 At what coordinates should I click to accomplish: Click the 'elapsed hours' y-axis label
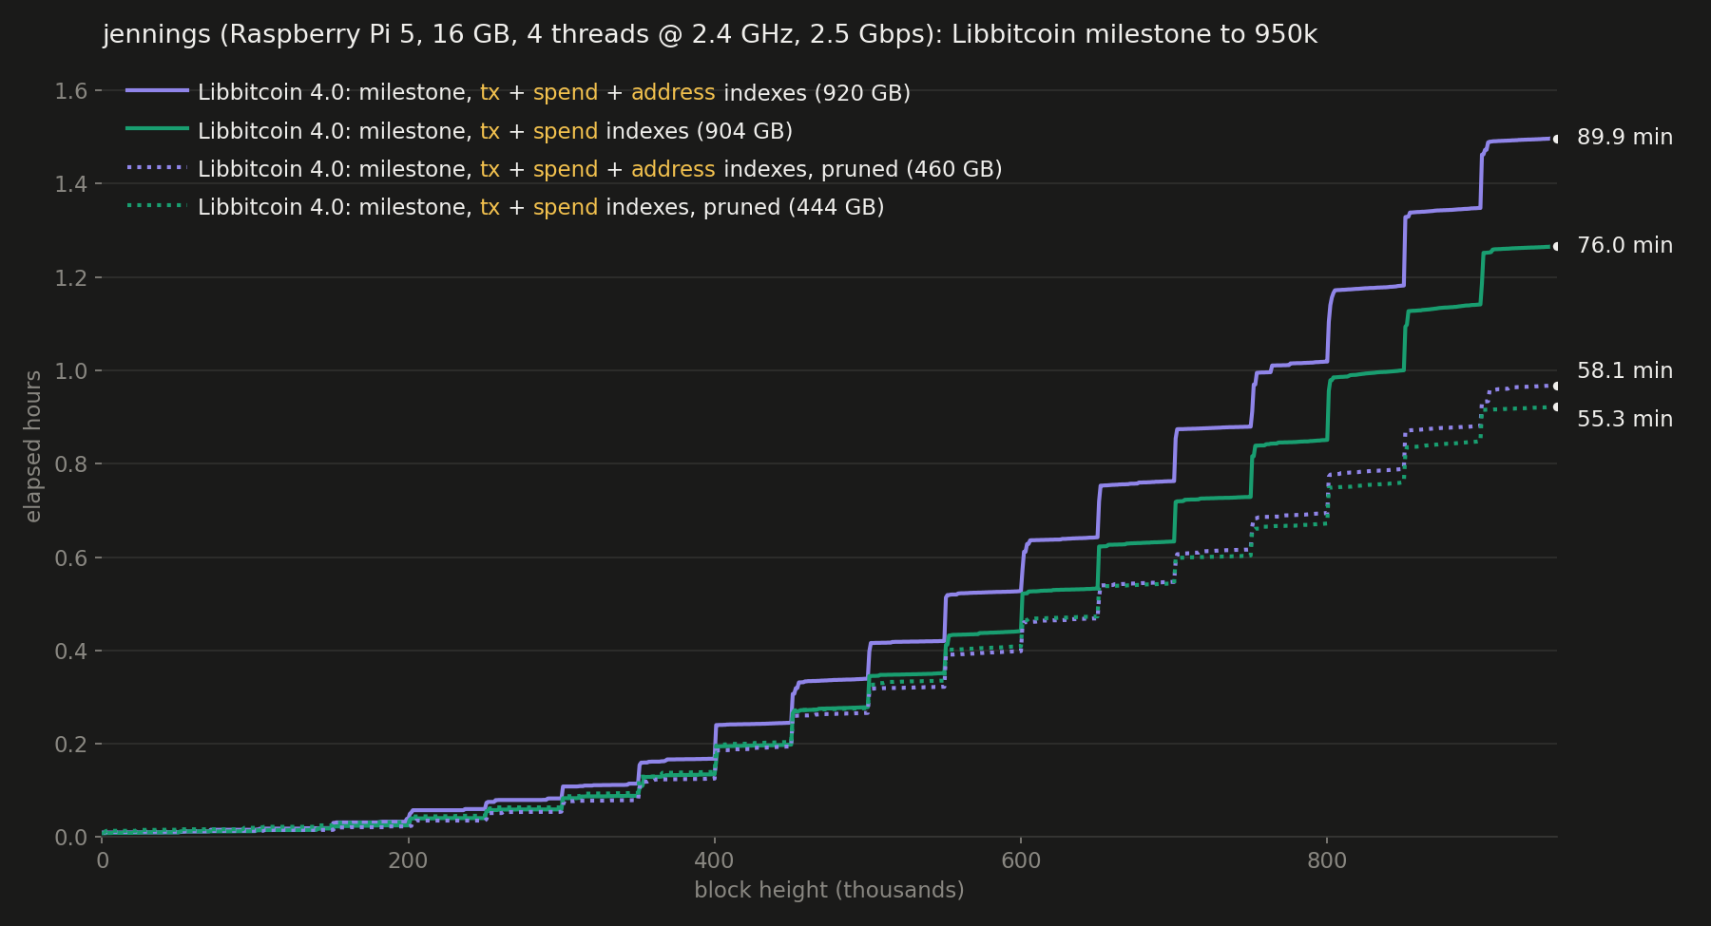click(33, 446)
